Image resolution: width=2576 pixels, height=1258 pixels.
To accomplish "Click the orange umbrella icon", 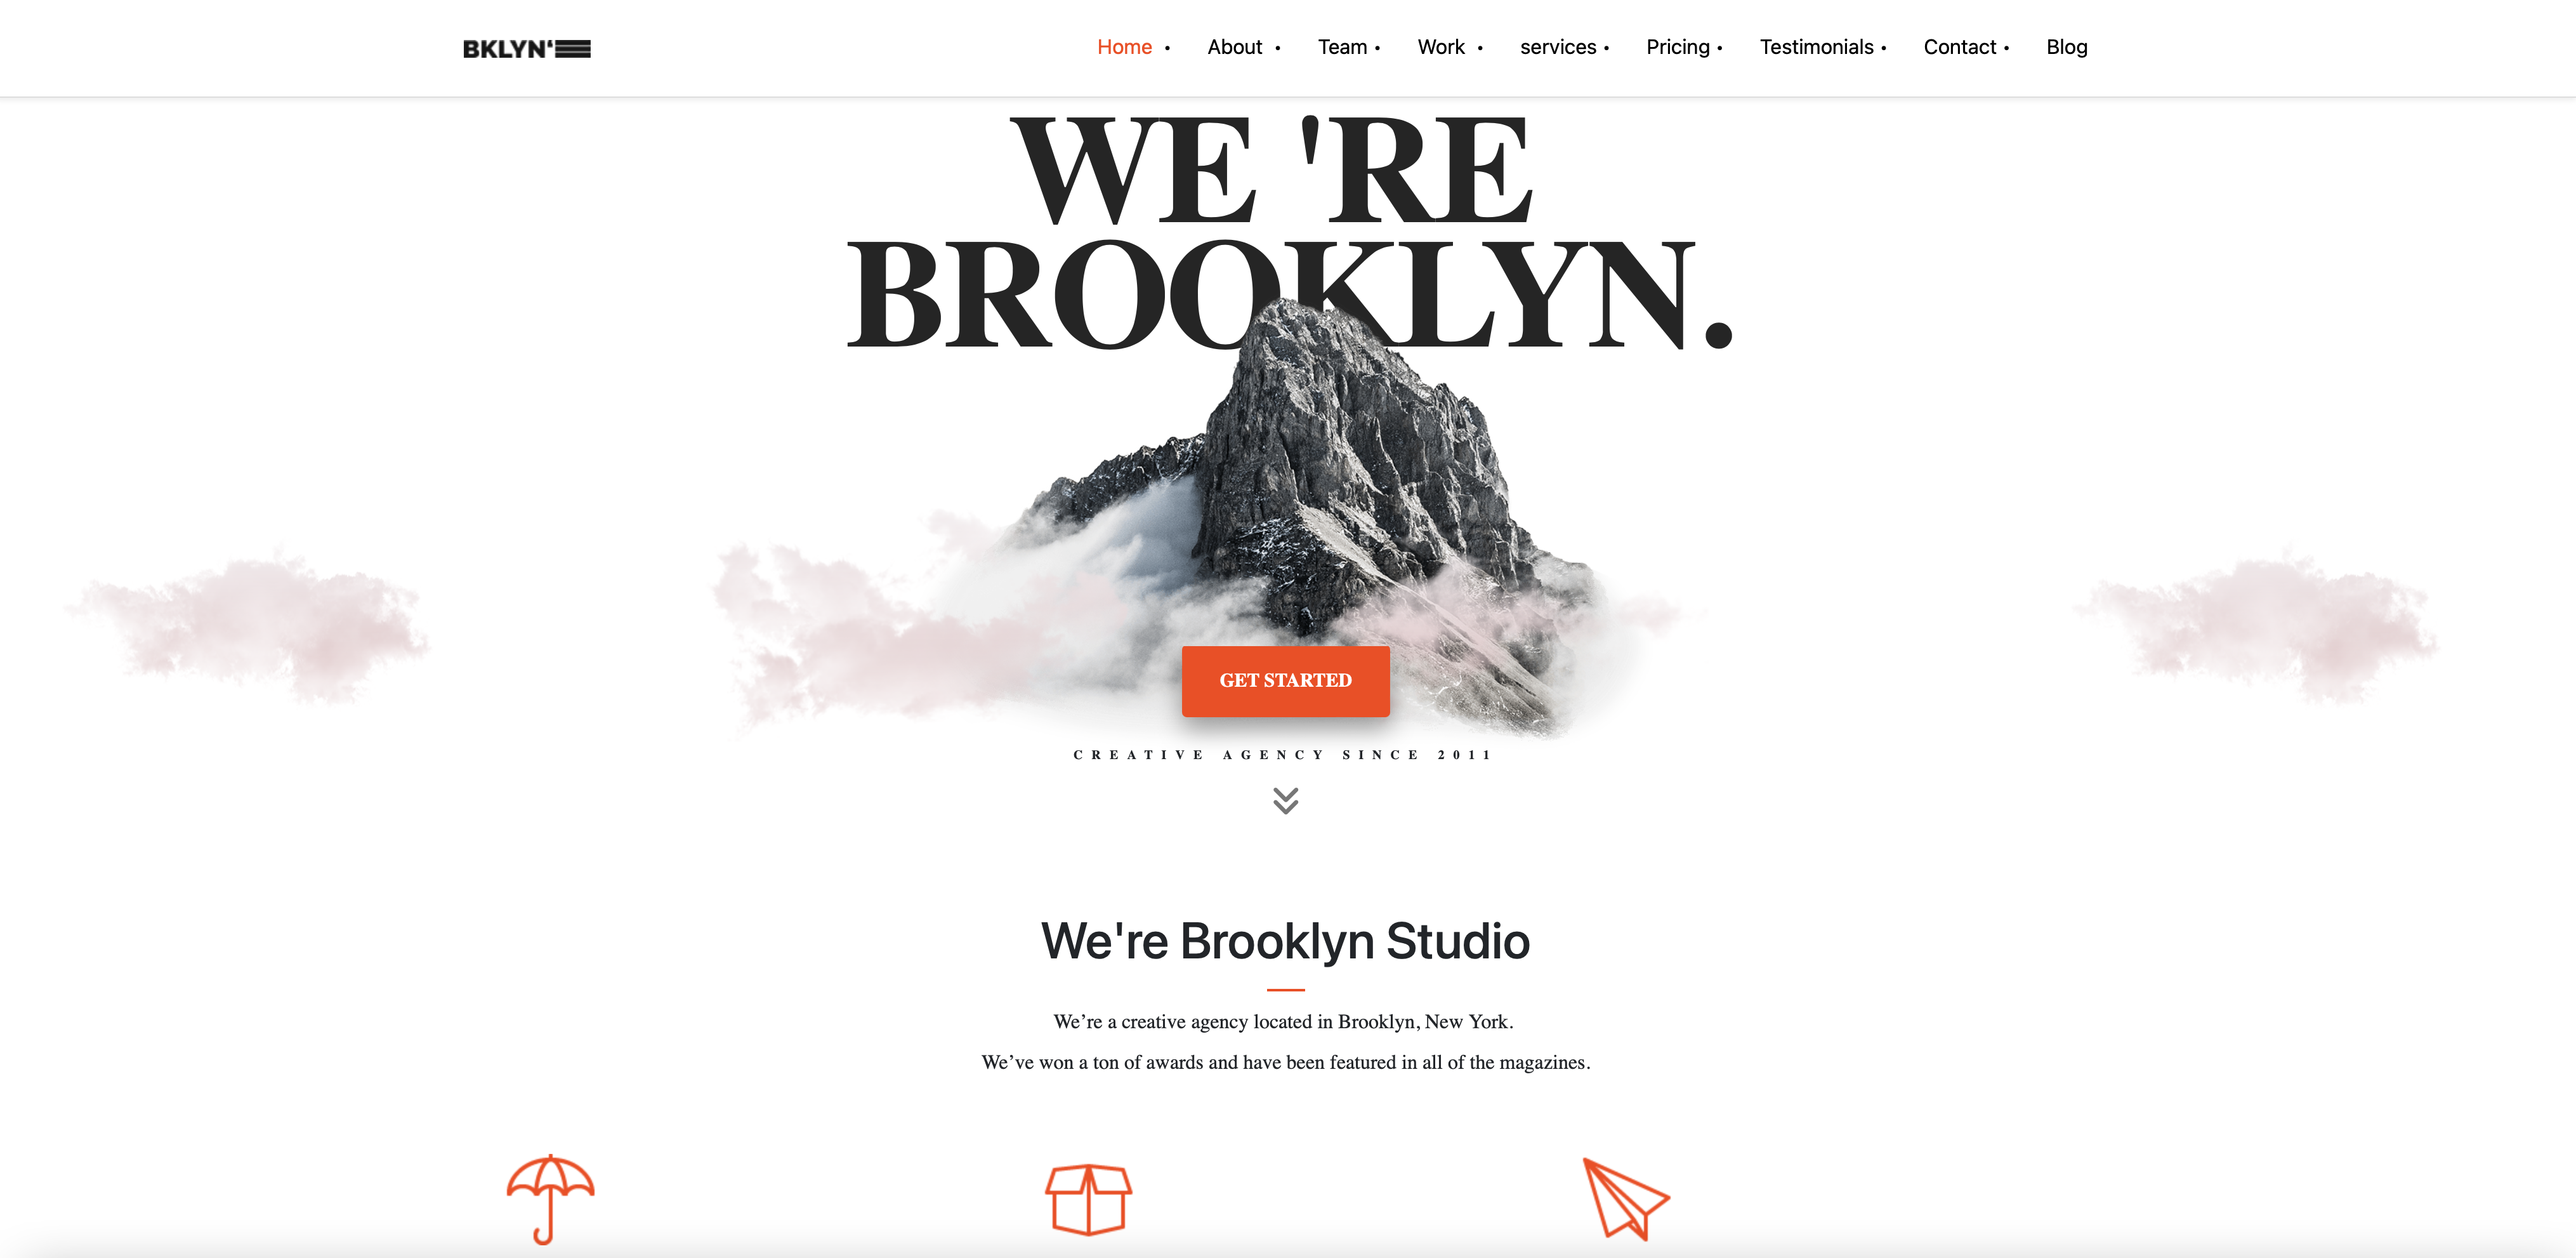I will pos(550,1199).
